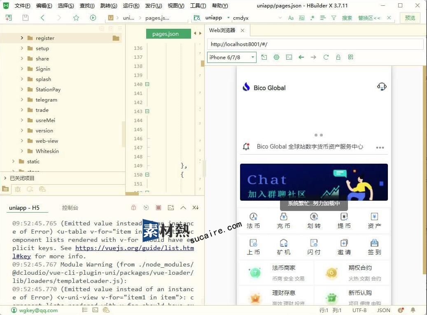Click the notification bell in status bar
The image size is (427, 315).
click(x=413, y=310)
